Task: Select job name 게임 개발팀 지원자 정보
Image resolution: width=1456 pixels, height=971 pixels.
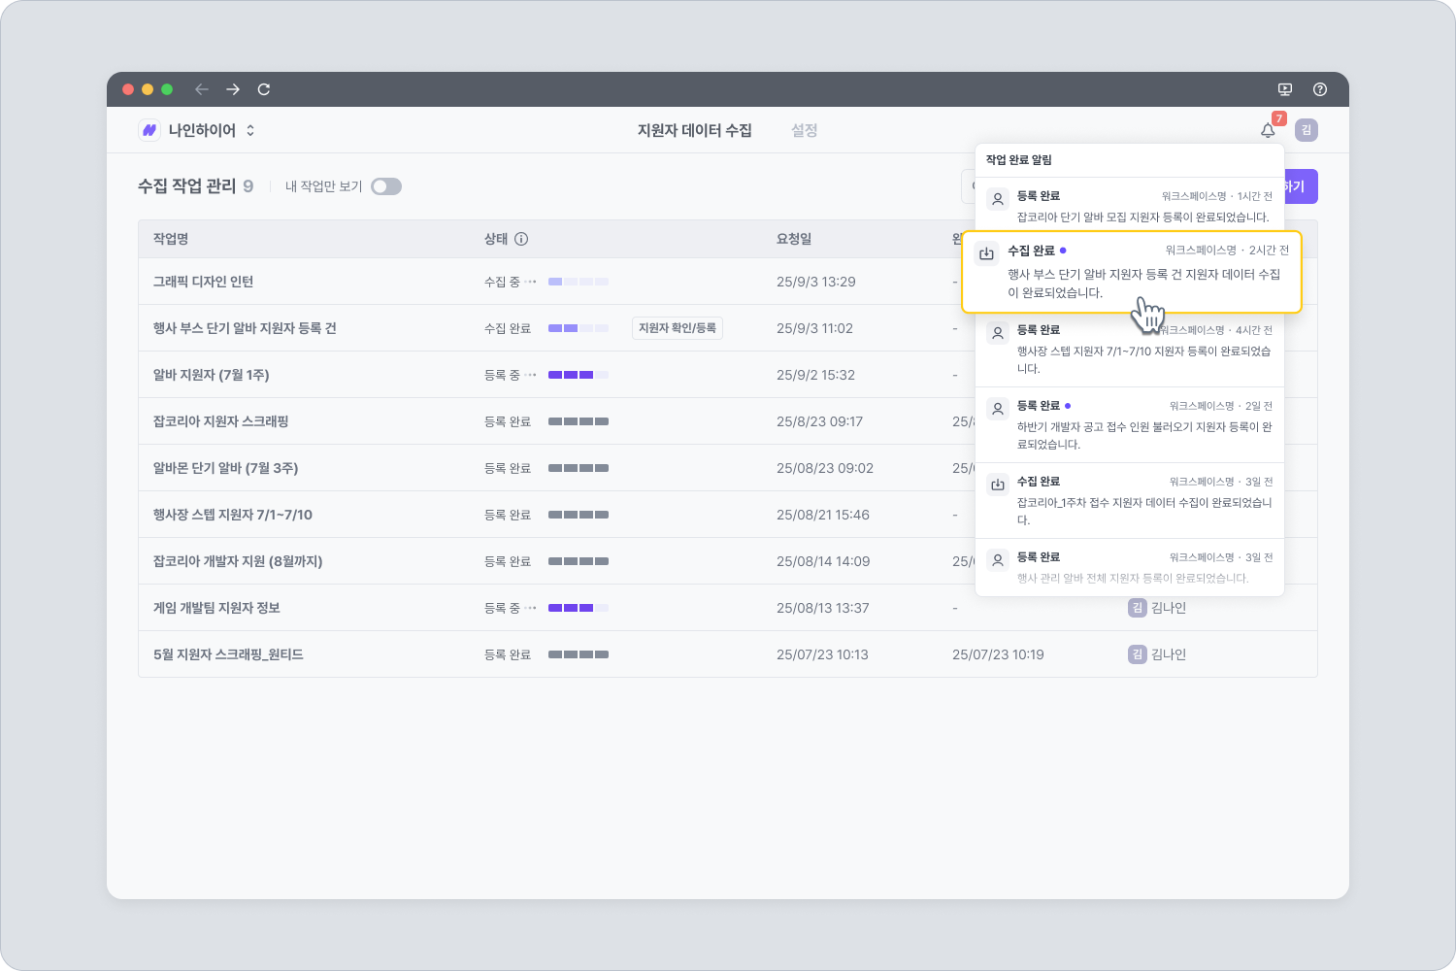Action: coord(216,608)
